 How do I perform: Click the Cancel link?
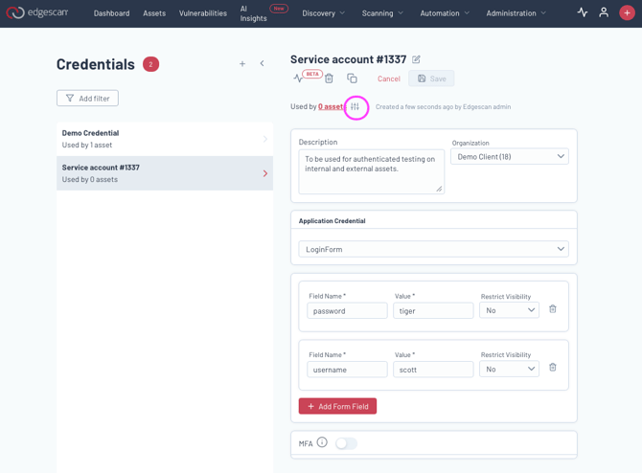[x=389, y=79]
